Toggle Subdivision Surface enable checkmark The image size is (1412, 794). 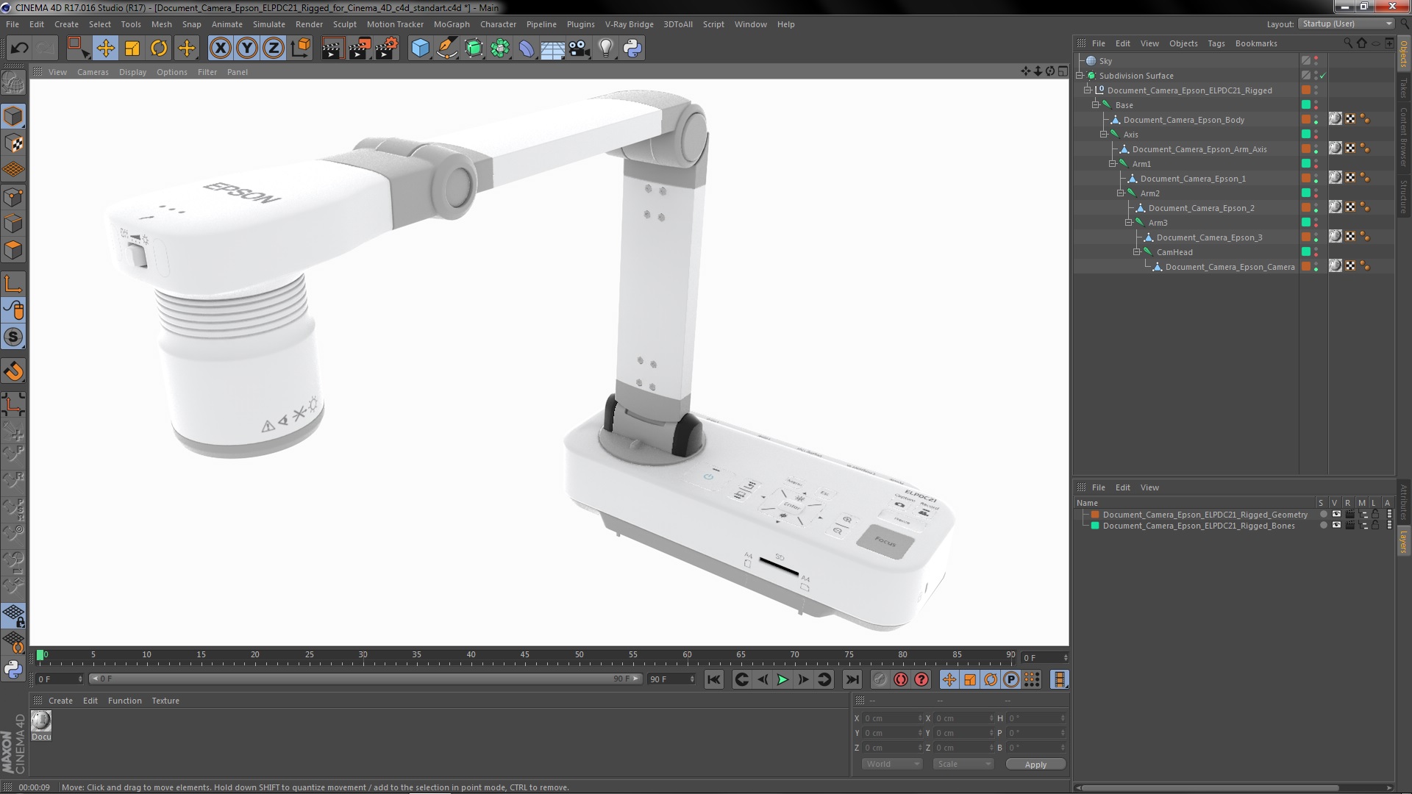pyautogui.click(x=1323, y=76)
